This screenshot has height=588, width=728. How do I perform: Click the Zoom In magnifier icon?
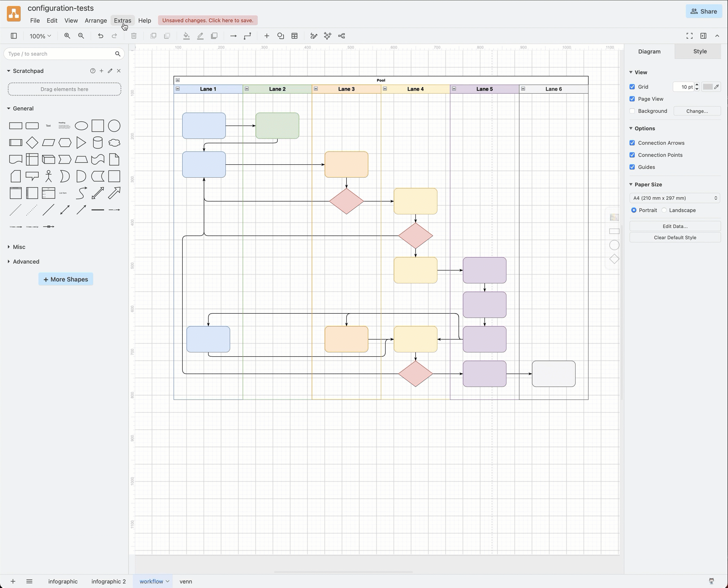click(67, 36)
